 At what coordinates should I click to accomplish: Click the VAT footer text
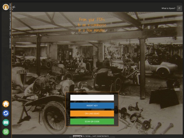click(96, 136)
